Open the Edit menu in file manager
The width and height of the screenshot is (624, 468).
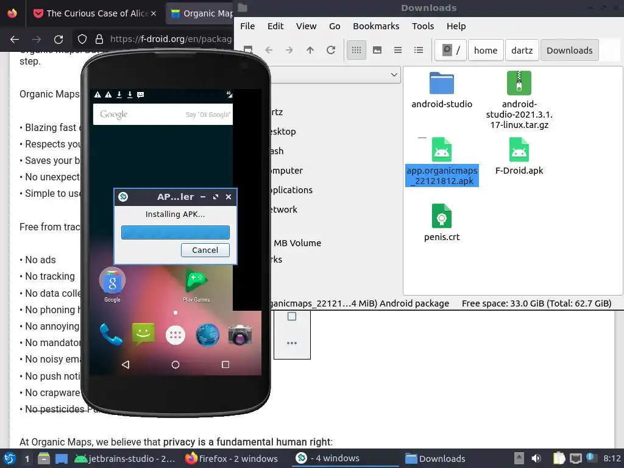click(275, 26)
